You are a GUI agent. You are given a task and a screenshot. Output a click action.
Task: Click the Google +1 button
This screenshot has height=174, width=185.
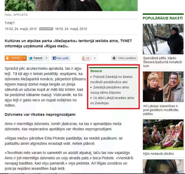click(x=85, y=58)
